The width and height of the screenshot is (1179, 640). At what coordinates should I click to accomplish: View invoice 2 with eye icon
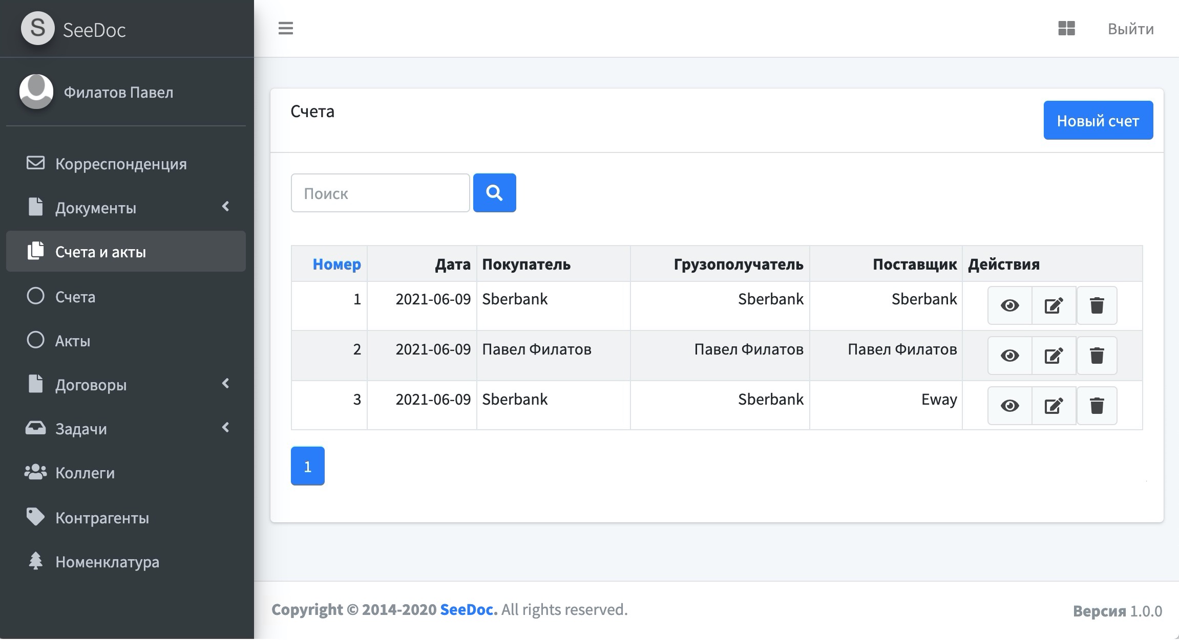[1009, 356]
